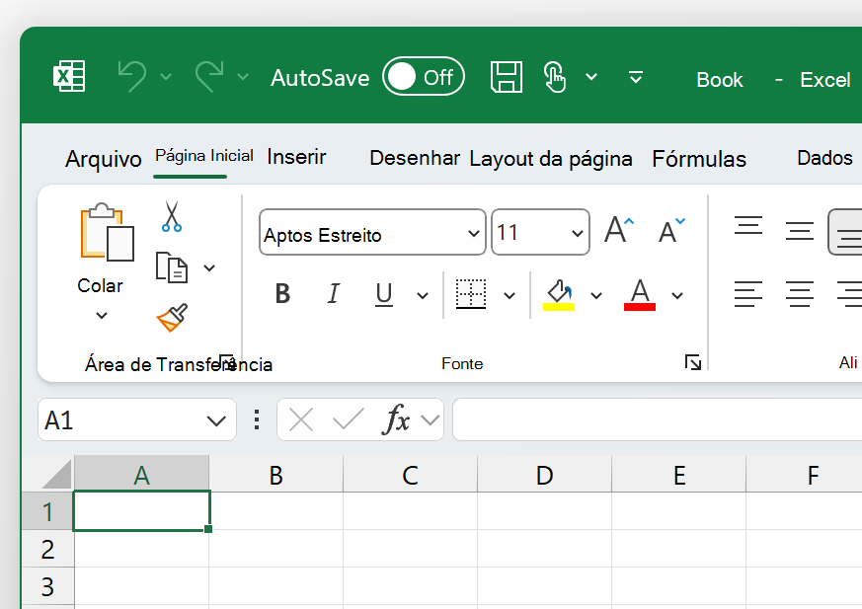Open the Desenhar tab
This screenshot has width=862, height=609.
pyautogui.click(x=415, y=158)
